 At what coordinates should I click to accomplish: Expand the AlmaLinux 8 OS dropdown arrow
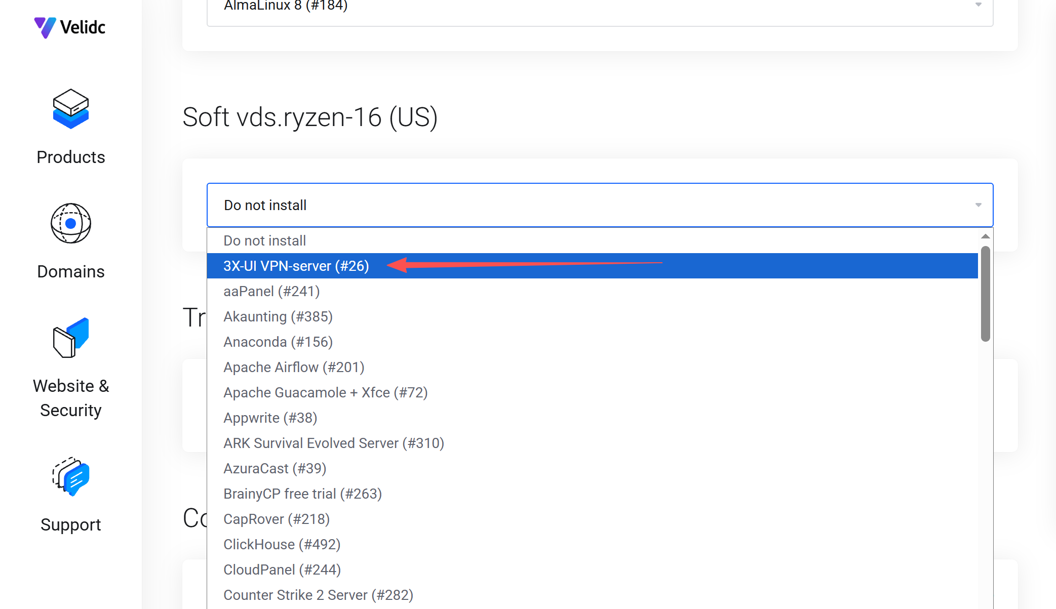click(x=978, y=5)
